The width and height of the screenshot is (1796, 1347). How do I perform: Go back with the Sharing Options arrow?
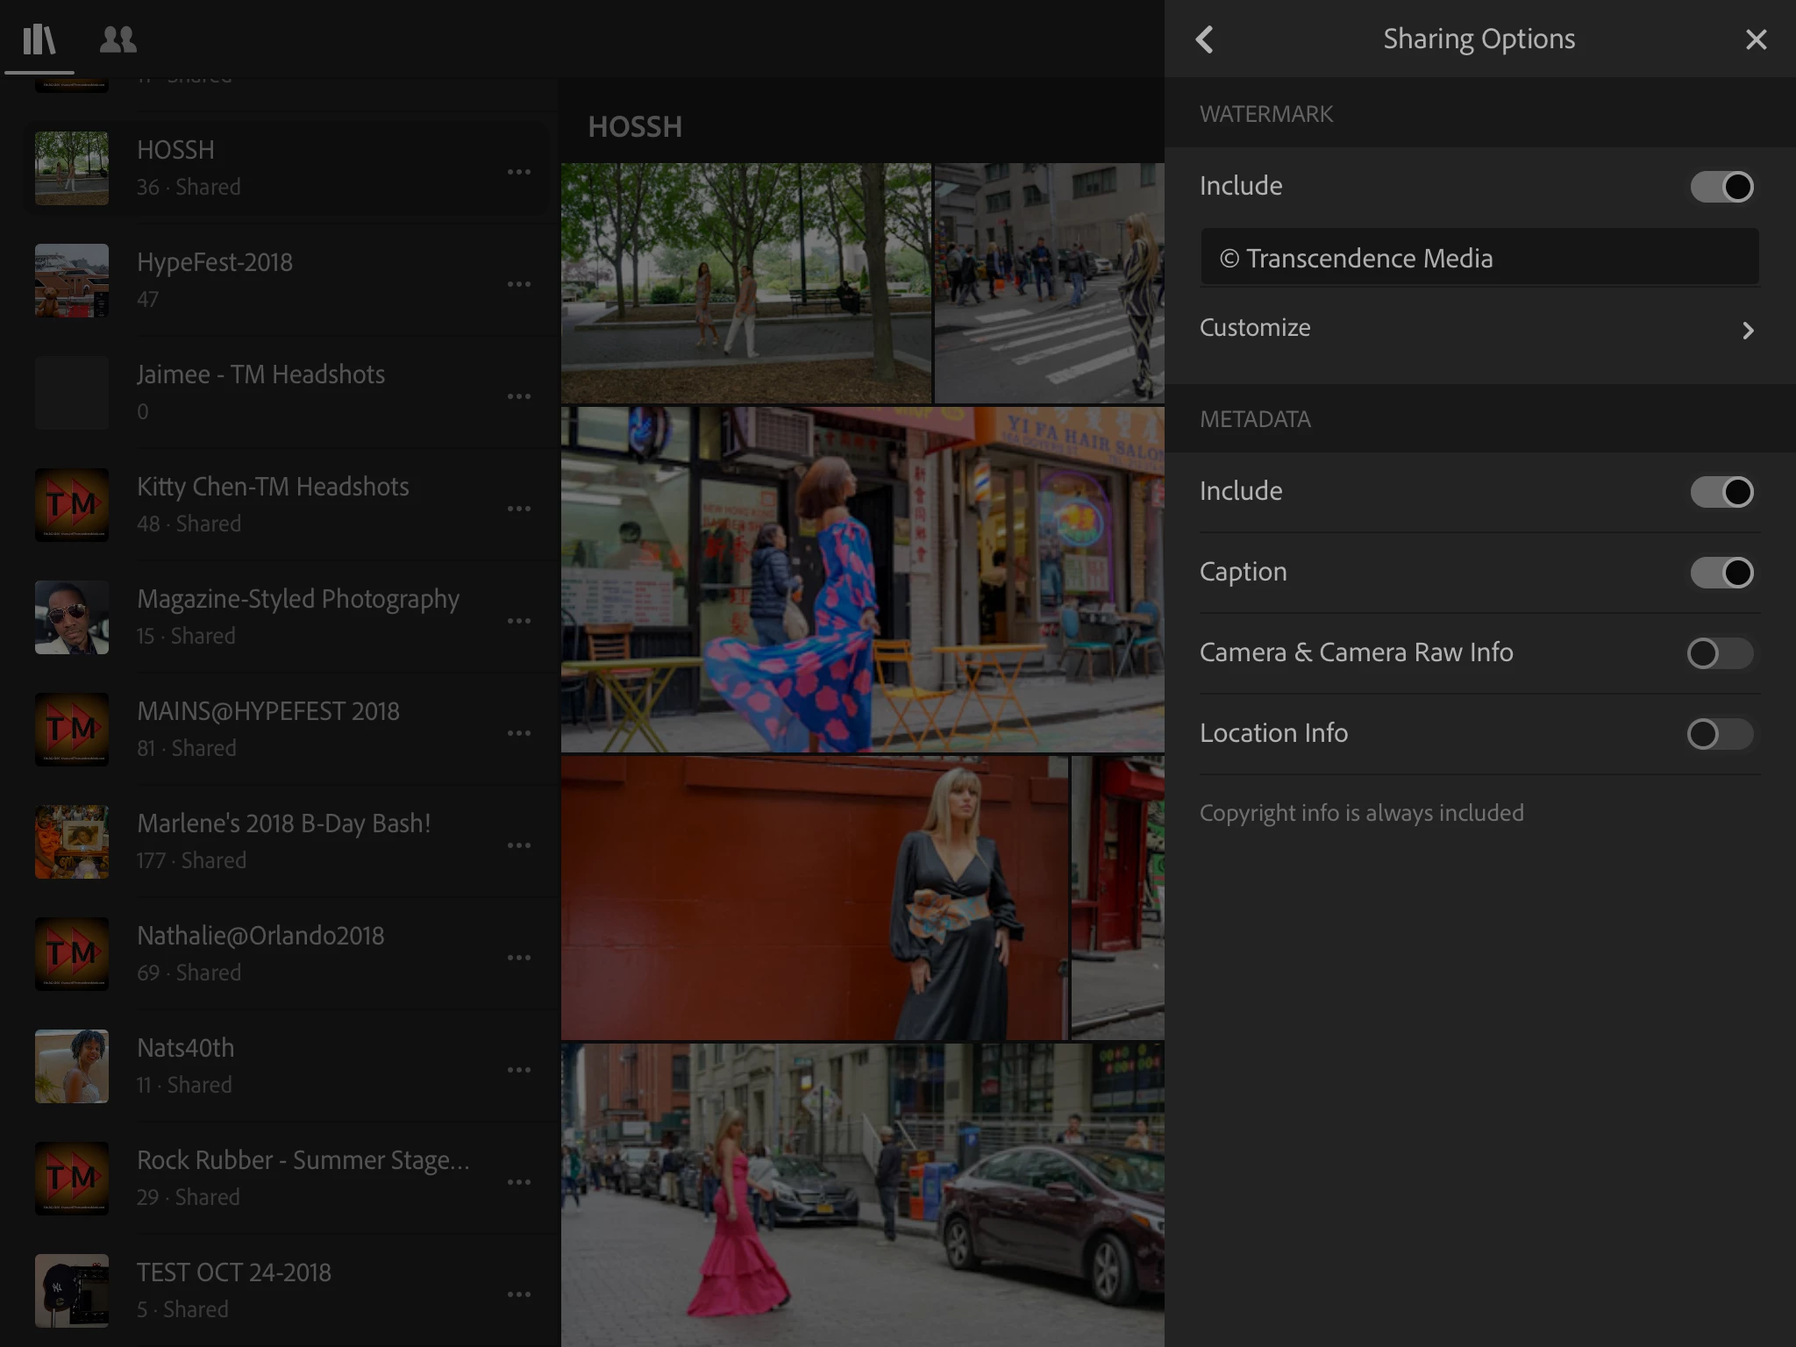pyautogui.click(x=1205, y=39)
